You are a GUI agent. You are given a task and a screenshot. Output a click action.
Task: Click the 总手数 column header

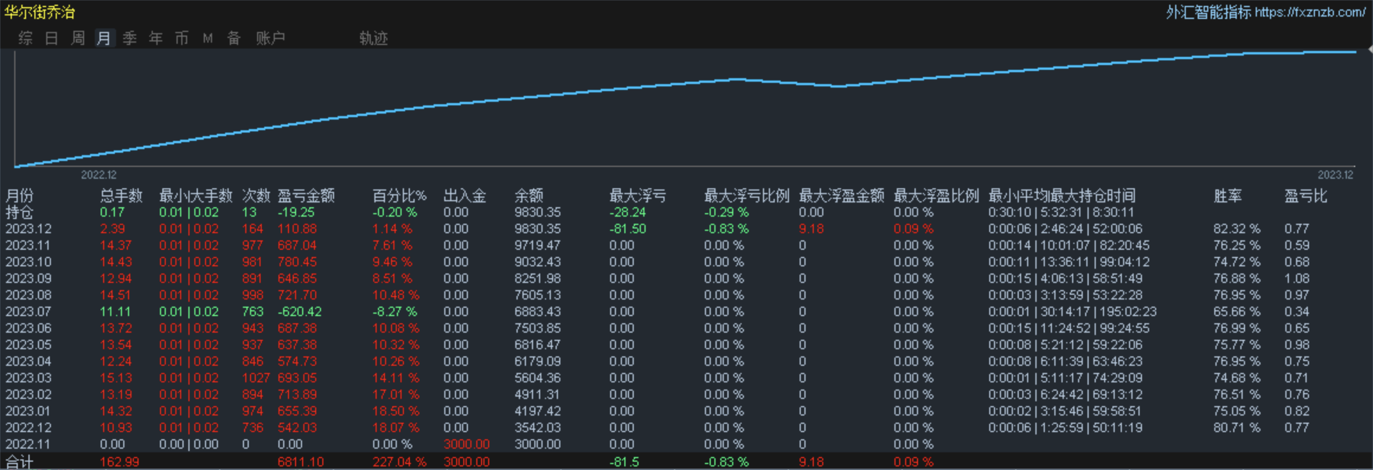[121, 195]
